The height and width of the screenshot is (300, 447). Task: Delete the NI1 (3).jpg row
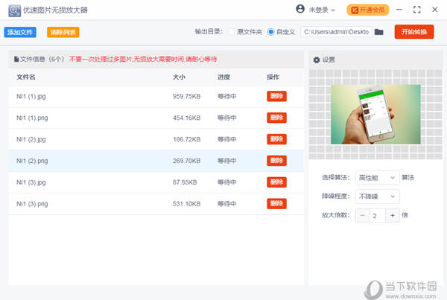pos(276,182)
